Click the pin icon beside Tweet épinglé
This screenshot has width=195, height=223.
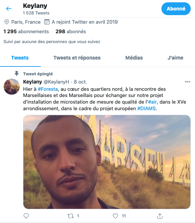tap(17, 74)
